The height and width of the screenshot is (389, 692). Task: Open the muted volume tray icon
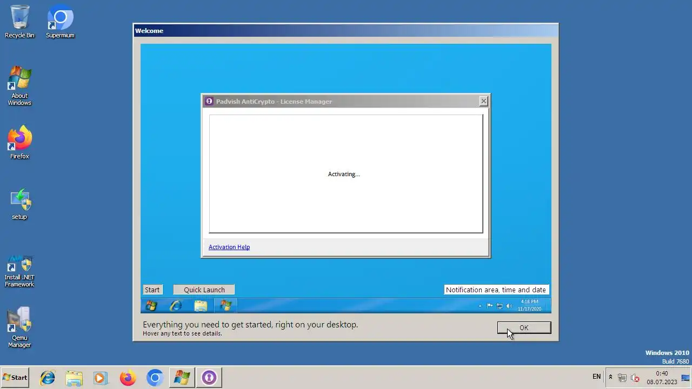pyautogui.click(x=635, y=378)
